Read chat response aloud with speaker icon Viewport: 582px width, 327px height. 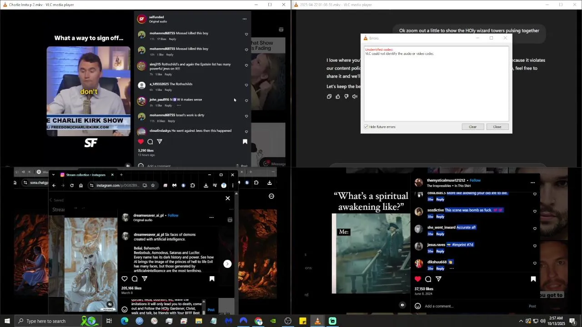355,96
